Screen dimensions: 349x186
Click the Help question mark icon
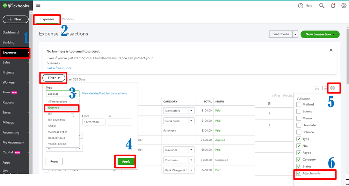301,6
